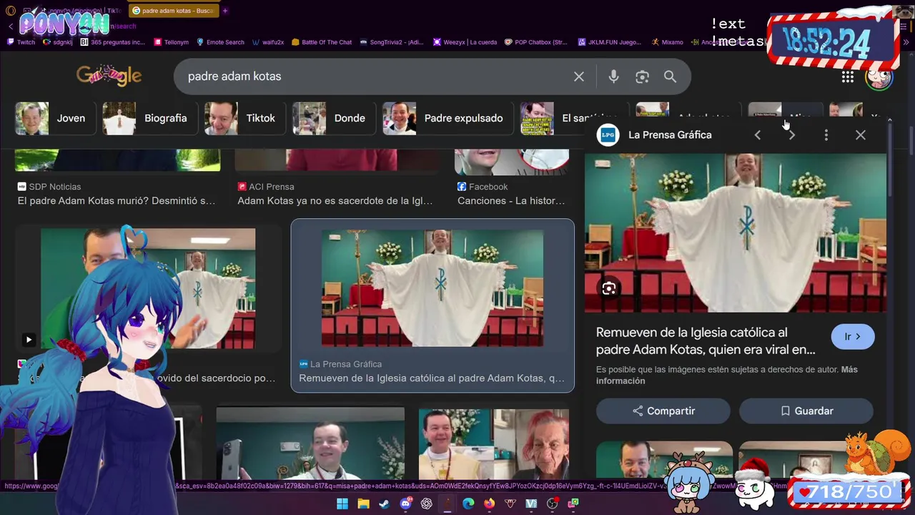
Task: Open Firefox from the taskbar
Action: pyautogui.click(x=489, y=504)
